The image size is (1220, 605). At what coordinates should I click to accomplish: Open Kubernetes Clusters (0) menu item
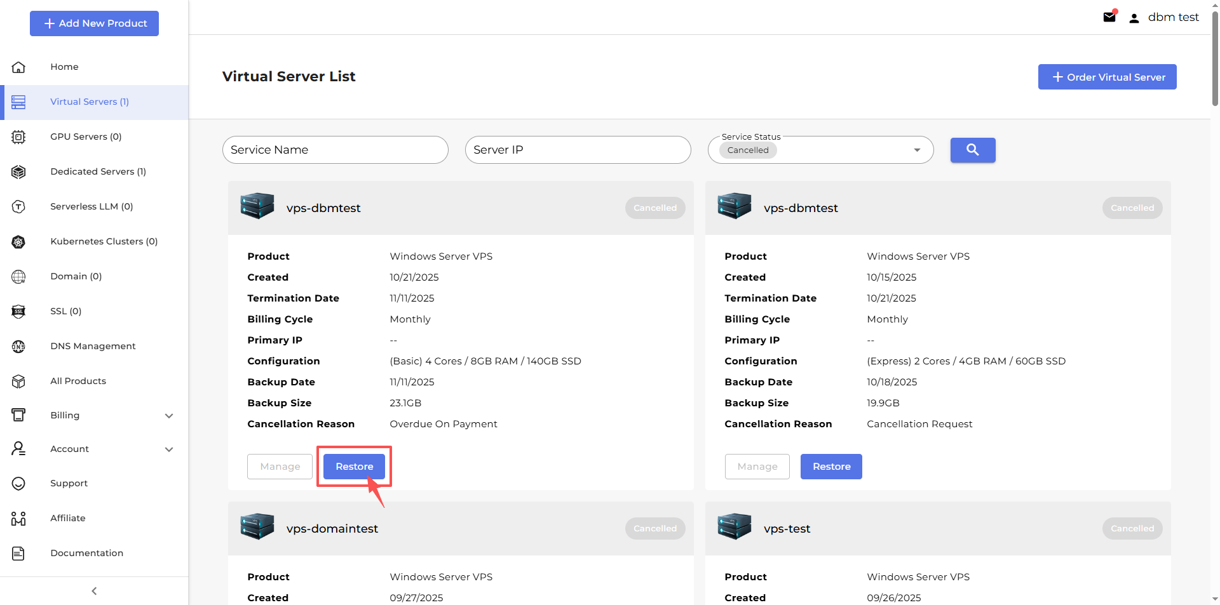(94, 241)
